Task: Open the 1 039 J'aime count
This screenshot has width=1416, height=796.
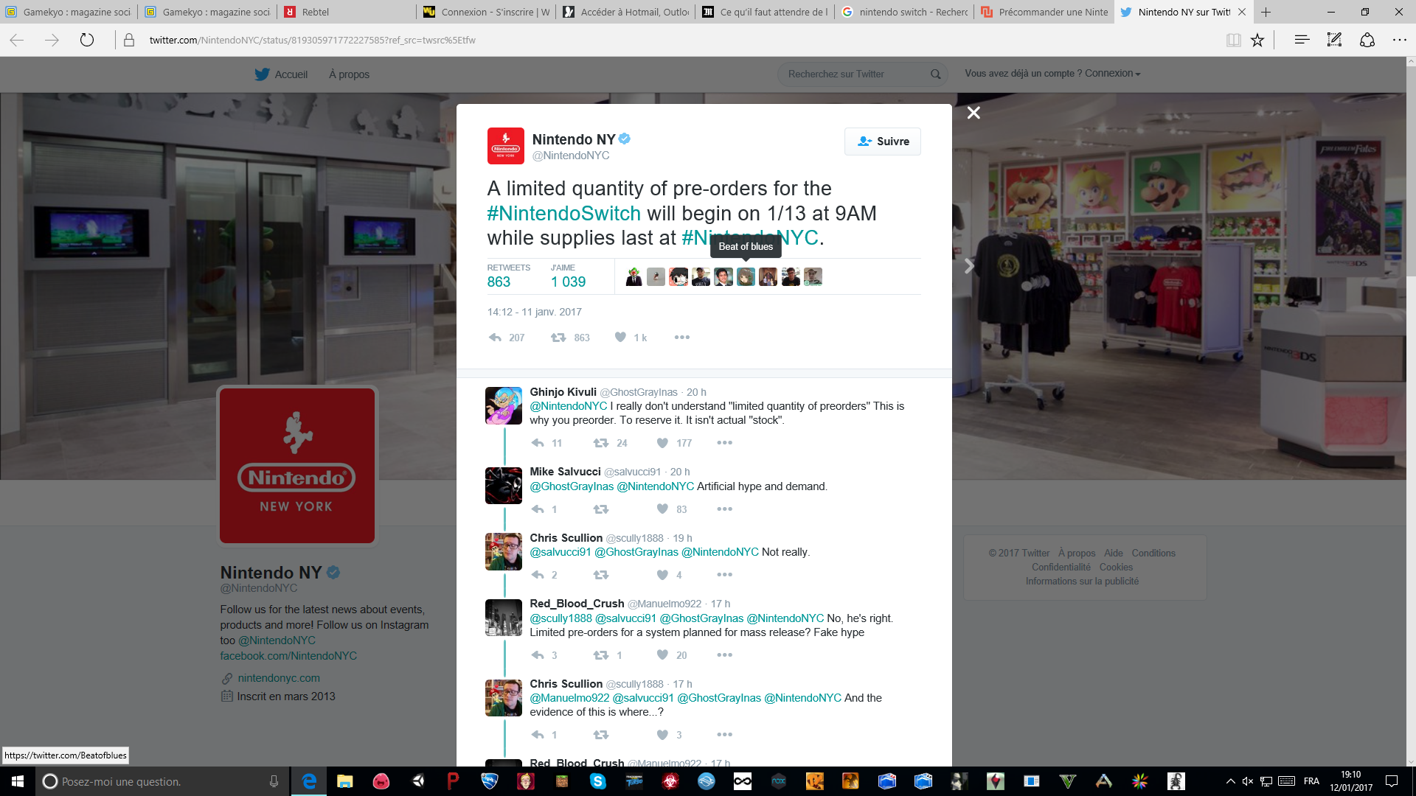Action: click(568, 282)
